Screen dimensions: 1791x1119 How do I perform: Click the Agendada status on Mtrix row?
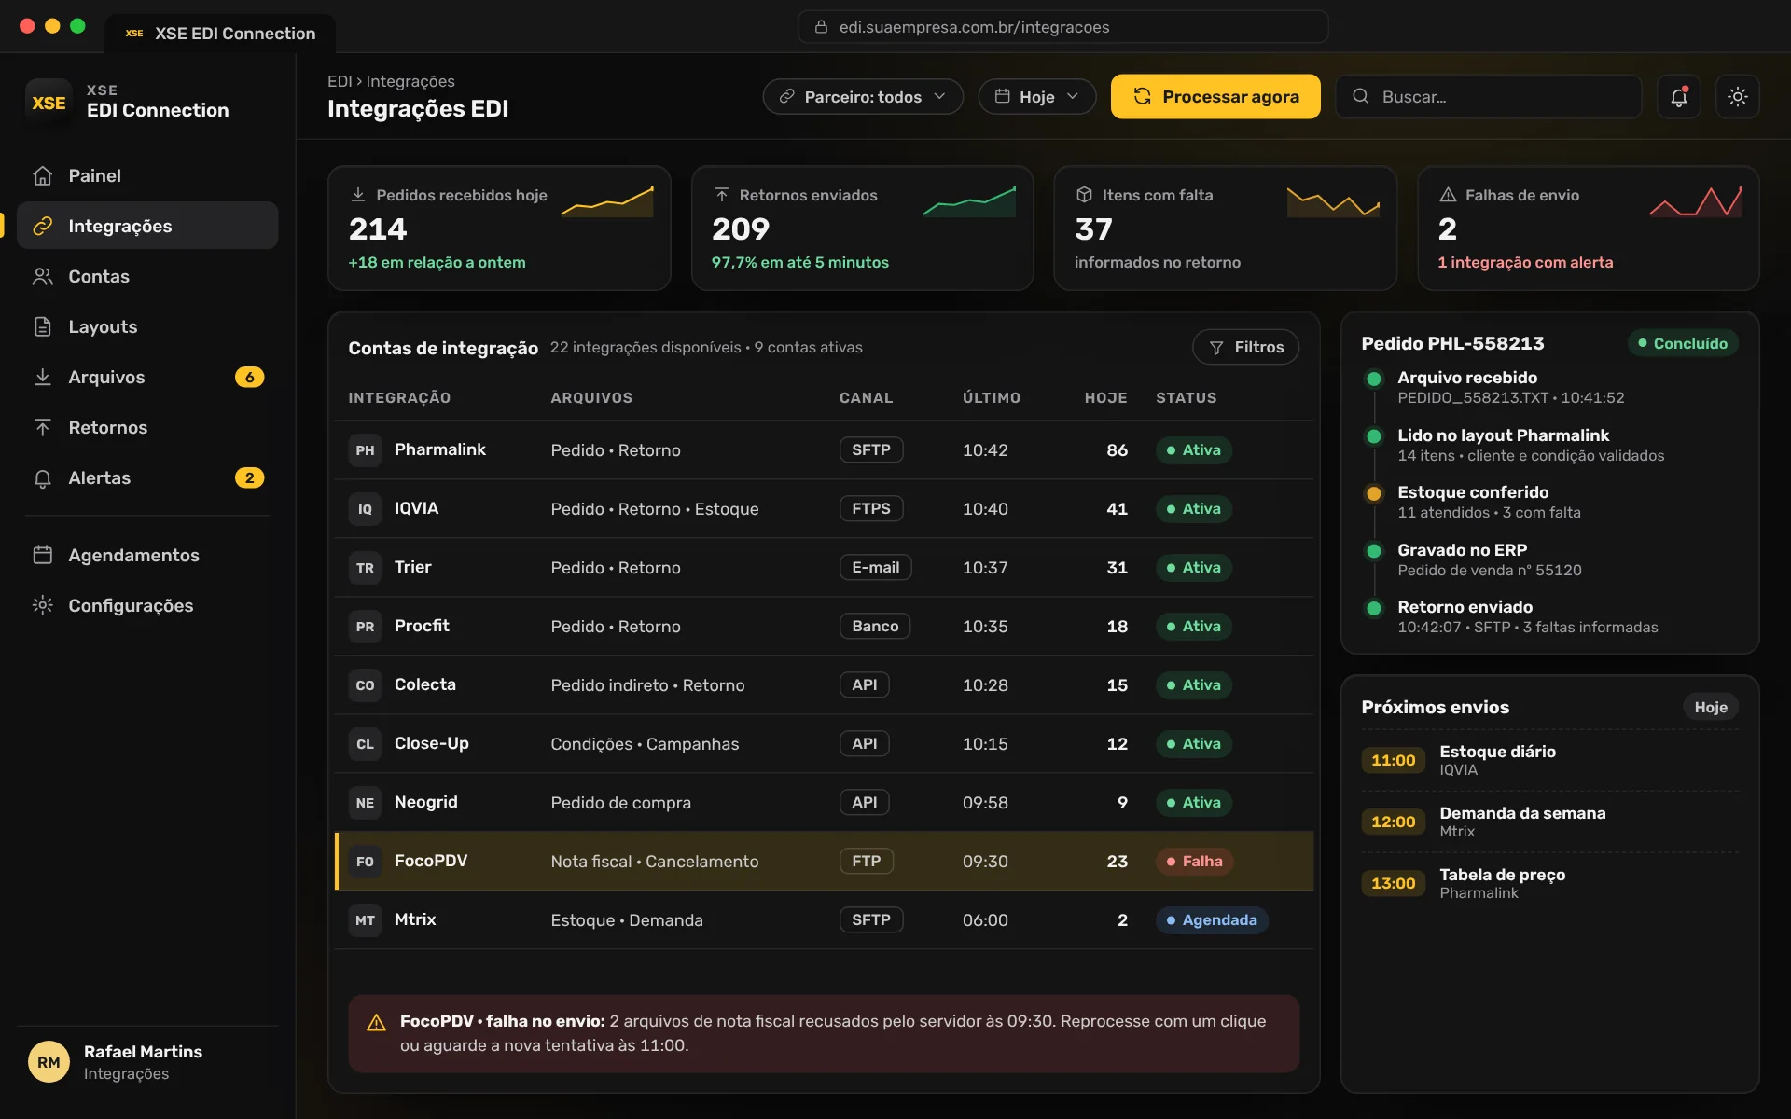[x=1212, y=920]
